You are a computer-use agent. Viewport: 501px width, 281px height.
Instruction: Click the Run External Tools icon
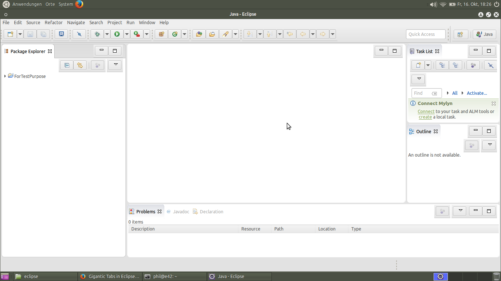[137, 34]
